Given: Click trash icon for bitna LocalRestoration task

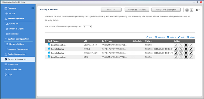Looking at the screenshot, I should (186, 57).
